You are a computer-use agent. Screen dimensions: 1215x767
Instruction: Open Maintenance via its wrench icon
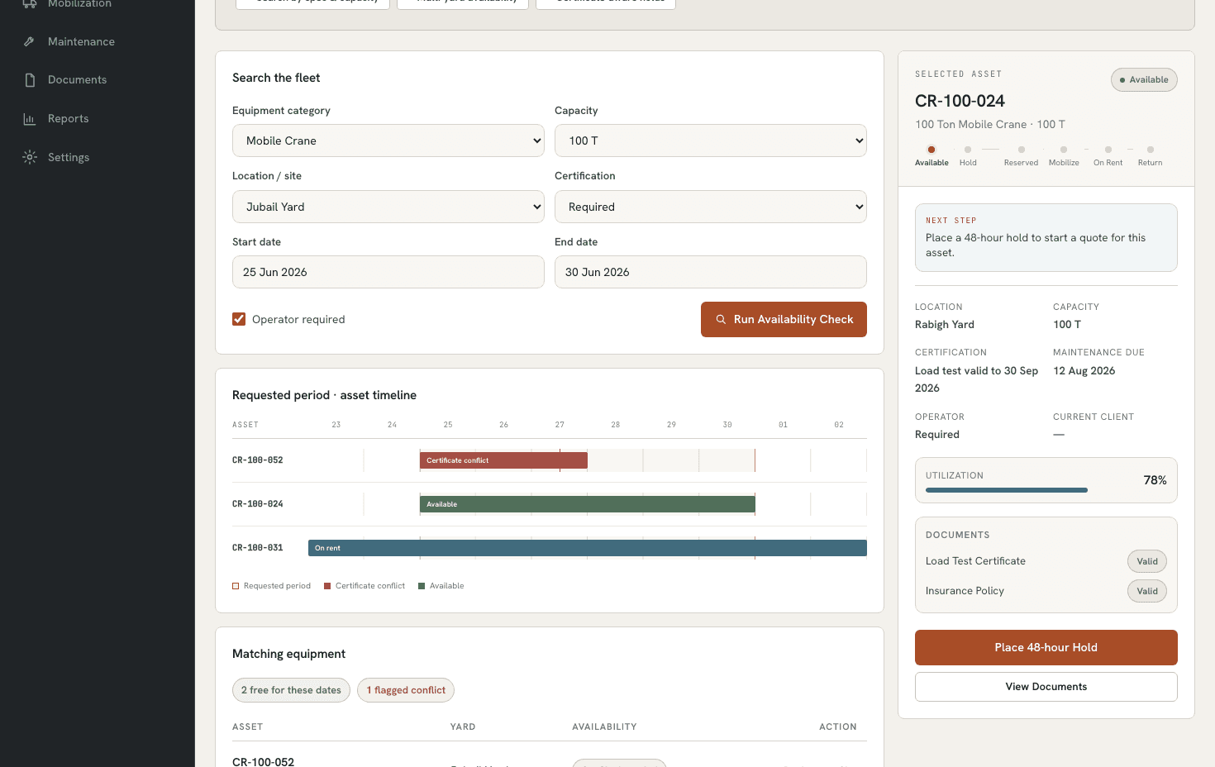point(30,41)
